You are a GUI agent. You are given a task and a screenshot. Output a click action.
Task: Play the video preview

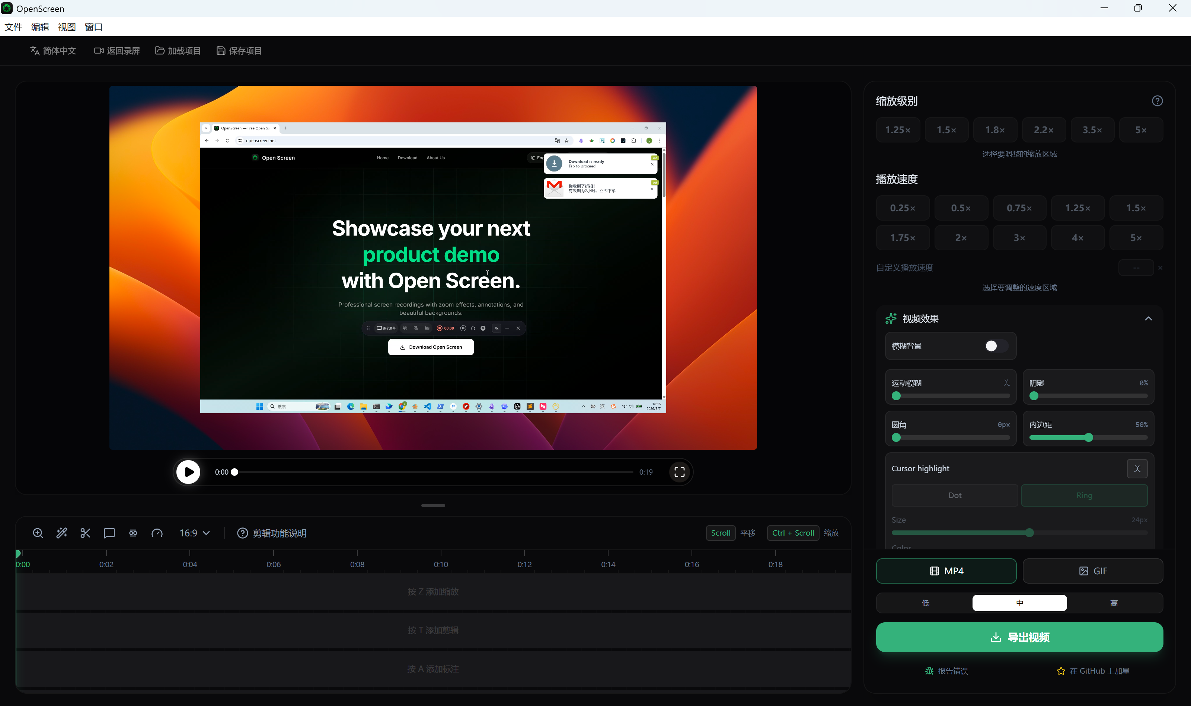tap(188, 472)
